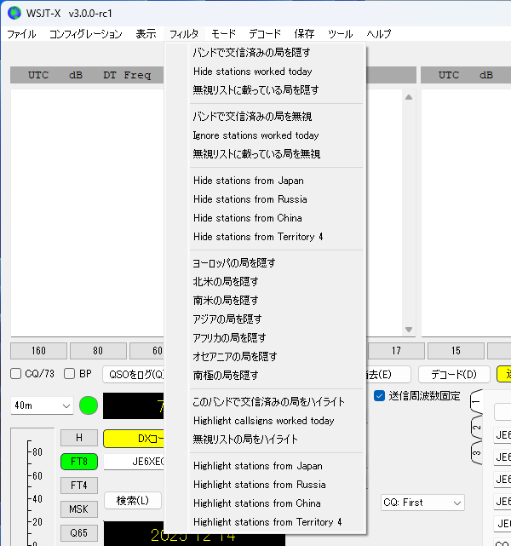This screenshot has width=511, height=546.
Task: Select アフリカの局を隠す
Action: tap(266, 338)
